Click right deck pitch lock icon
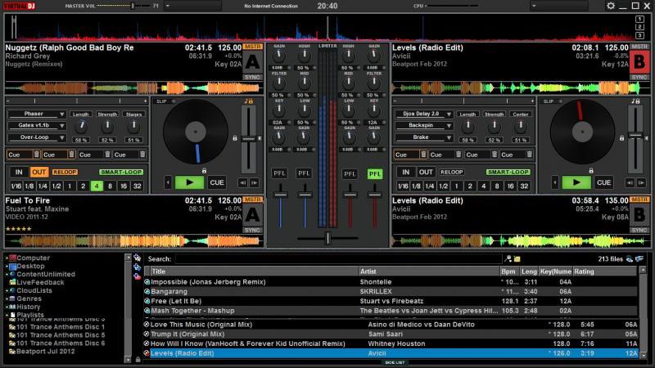This screenshot has width=655, height=368. point(621,138)
